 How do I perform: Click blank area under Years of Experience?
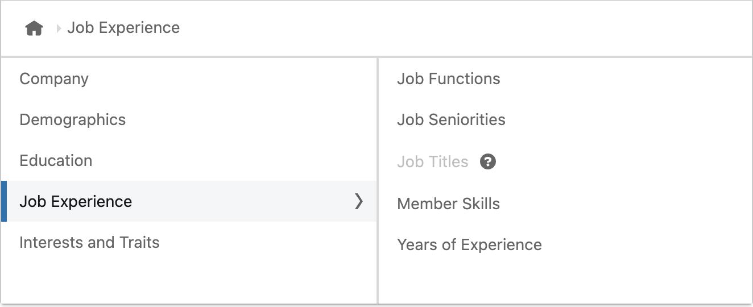(565, 281)
